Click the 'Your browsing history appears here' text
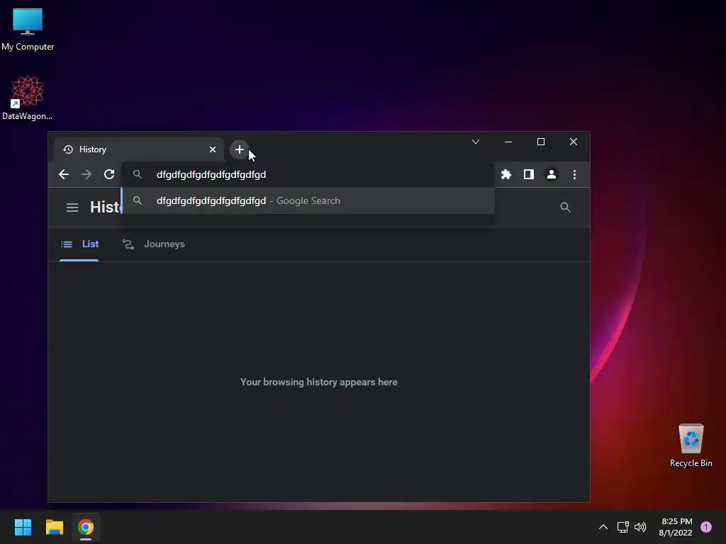This screenshot has width=726, height=544. [x=319, y=382]
